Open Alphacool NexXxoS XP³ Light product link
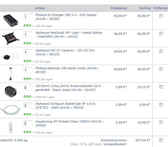 click(x=69, y=33)
